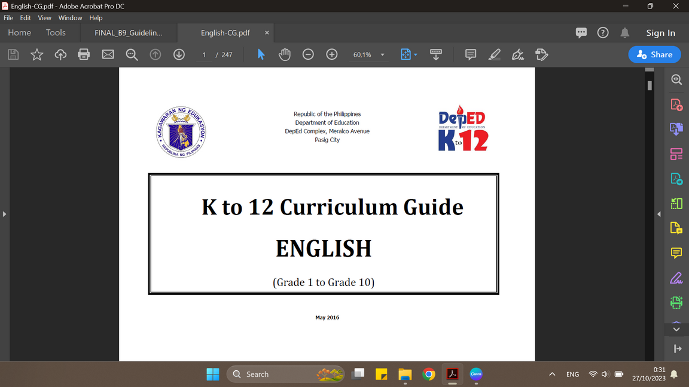Click the Sign In link
The width and height of the screenshot is (689, 387).
click(660, 33)
